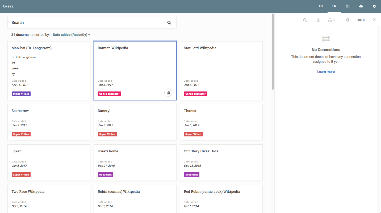This screenshot has width=381, height=213.
Task: Open connections tab with arrows icon
Action: 361,20
